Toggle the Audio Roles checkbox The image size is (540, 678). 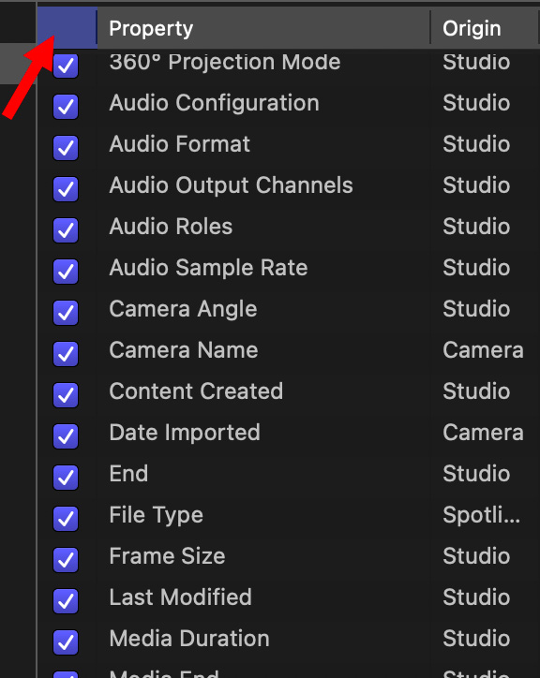(x=66, y=230)
